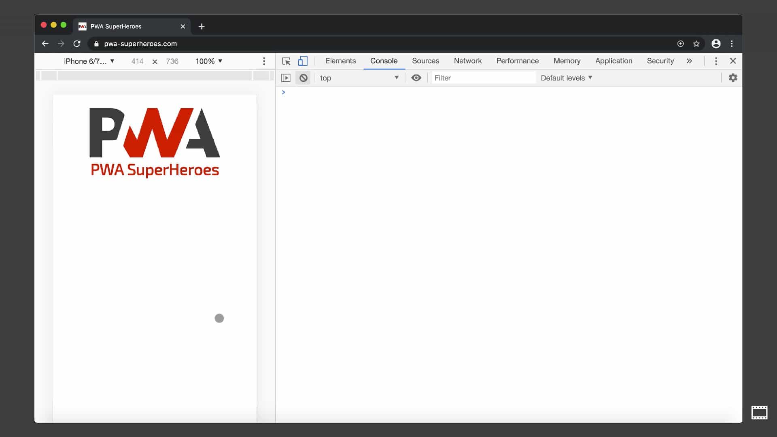
Task: Clear the console with the ban icon
Action: pyautogui.click(x=303, y=78)
